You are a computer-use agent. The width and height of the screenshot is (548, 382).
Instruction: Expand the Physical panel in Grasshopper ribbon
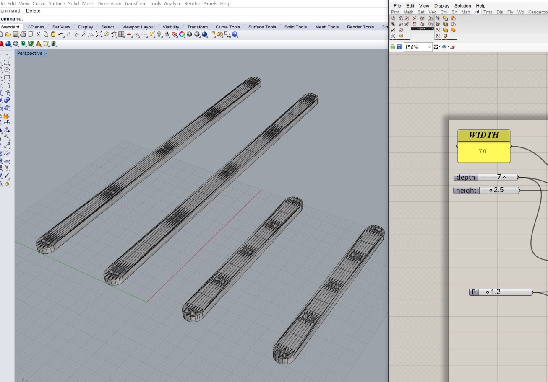coord(433,28)
